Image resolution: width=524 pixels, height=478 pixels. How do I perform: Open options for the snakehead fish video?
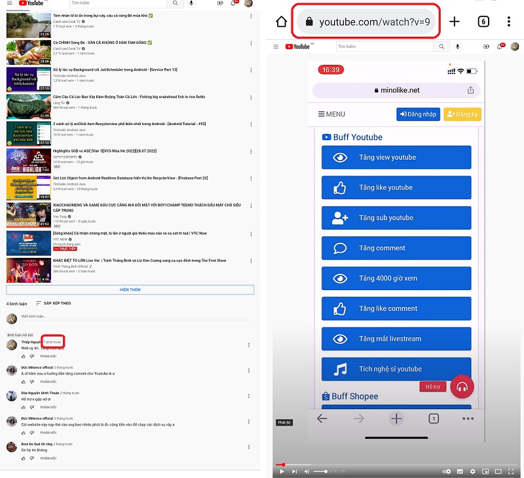[251, 97]
